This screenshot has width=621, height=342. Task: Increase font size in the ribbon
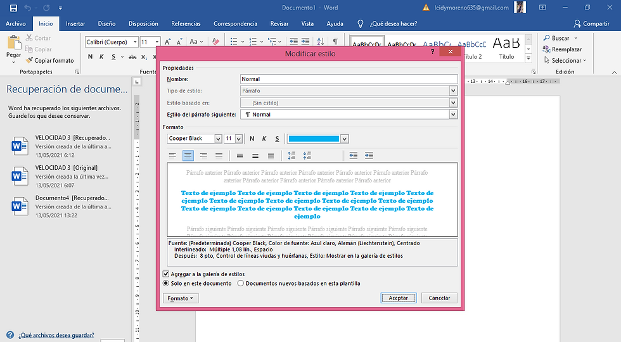(x=167, y=42)
